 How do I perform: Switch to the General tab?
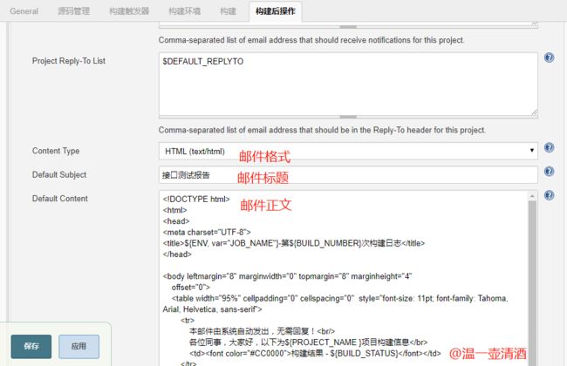coord(24,11)
